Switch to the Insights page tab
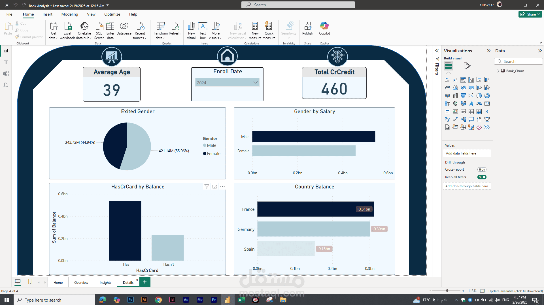The width and height of the screenshot is (544, 305). 105,282
